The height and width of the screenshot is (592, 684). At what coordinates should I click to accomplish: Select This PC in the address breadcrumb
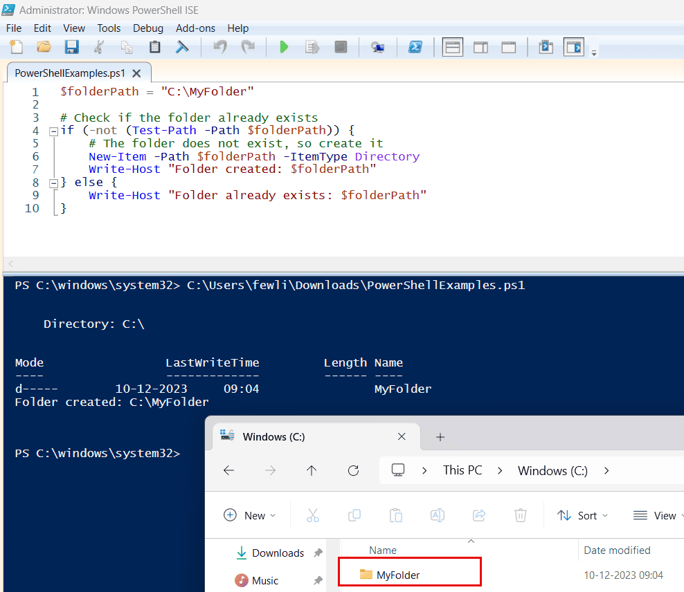point(462,470)
